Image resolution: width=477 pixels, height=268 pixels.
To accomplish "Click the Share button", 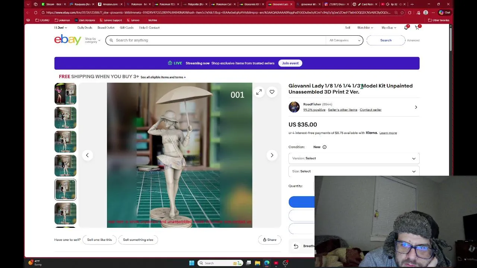I will pyautogui.click(x=270, y=240).
